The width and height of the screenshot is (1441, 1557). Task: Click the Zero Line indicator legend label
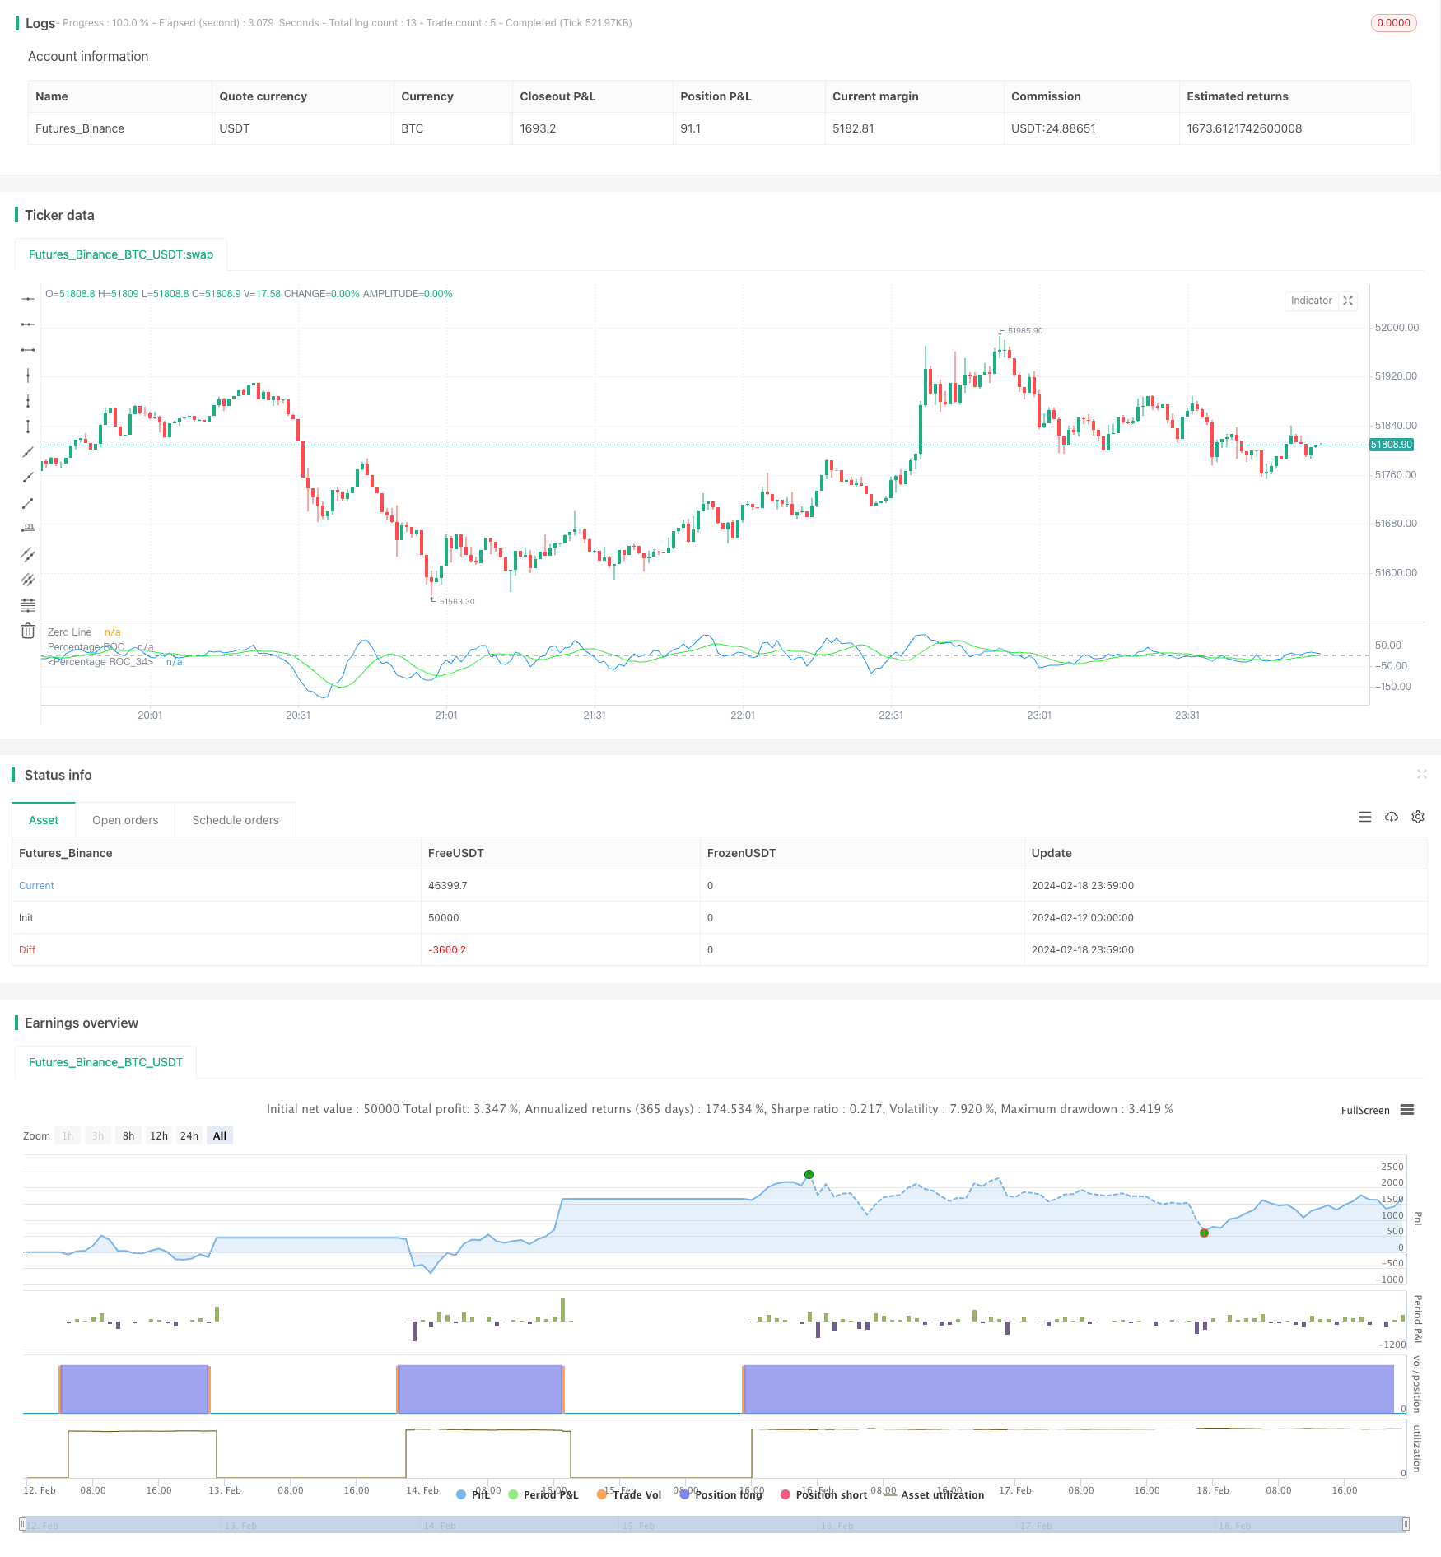tap(69, 632)
